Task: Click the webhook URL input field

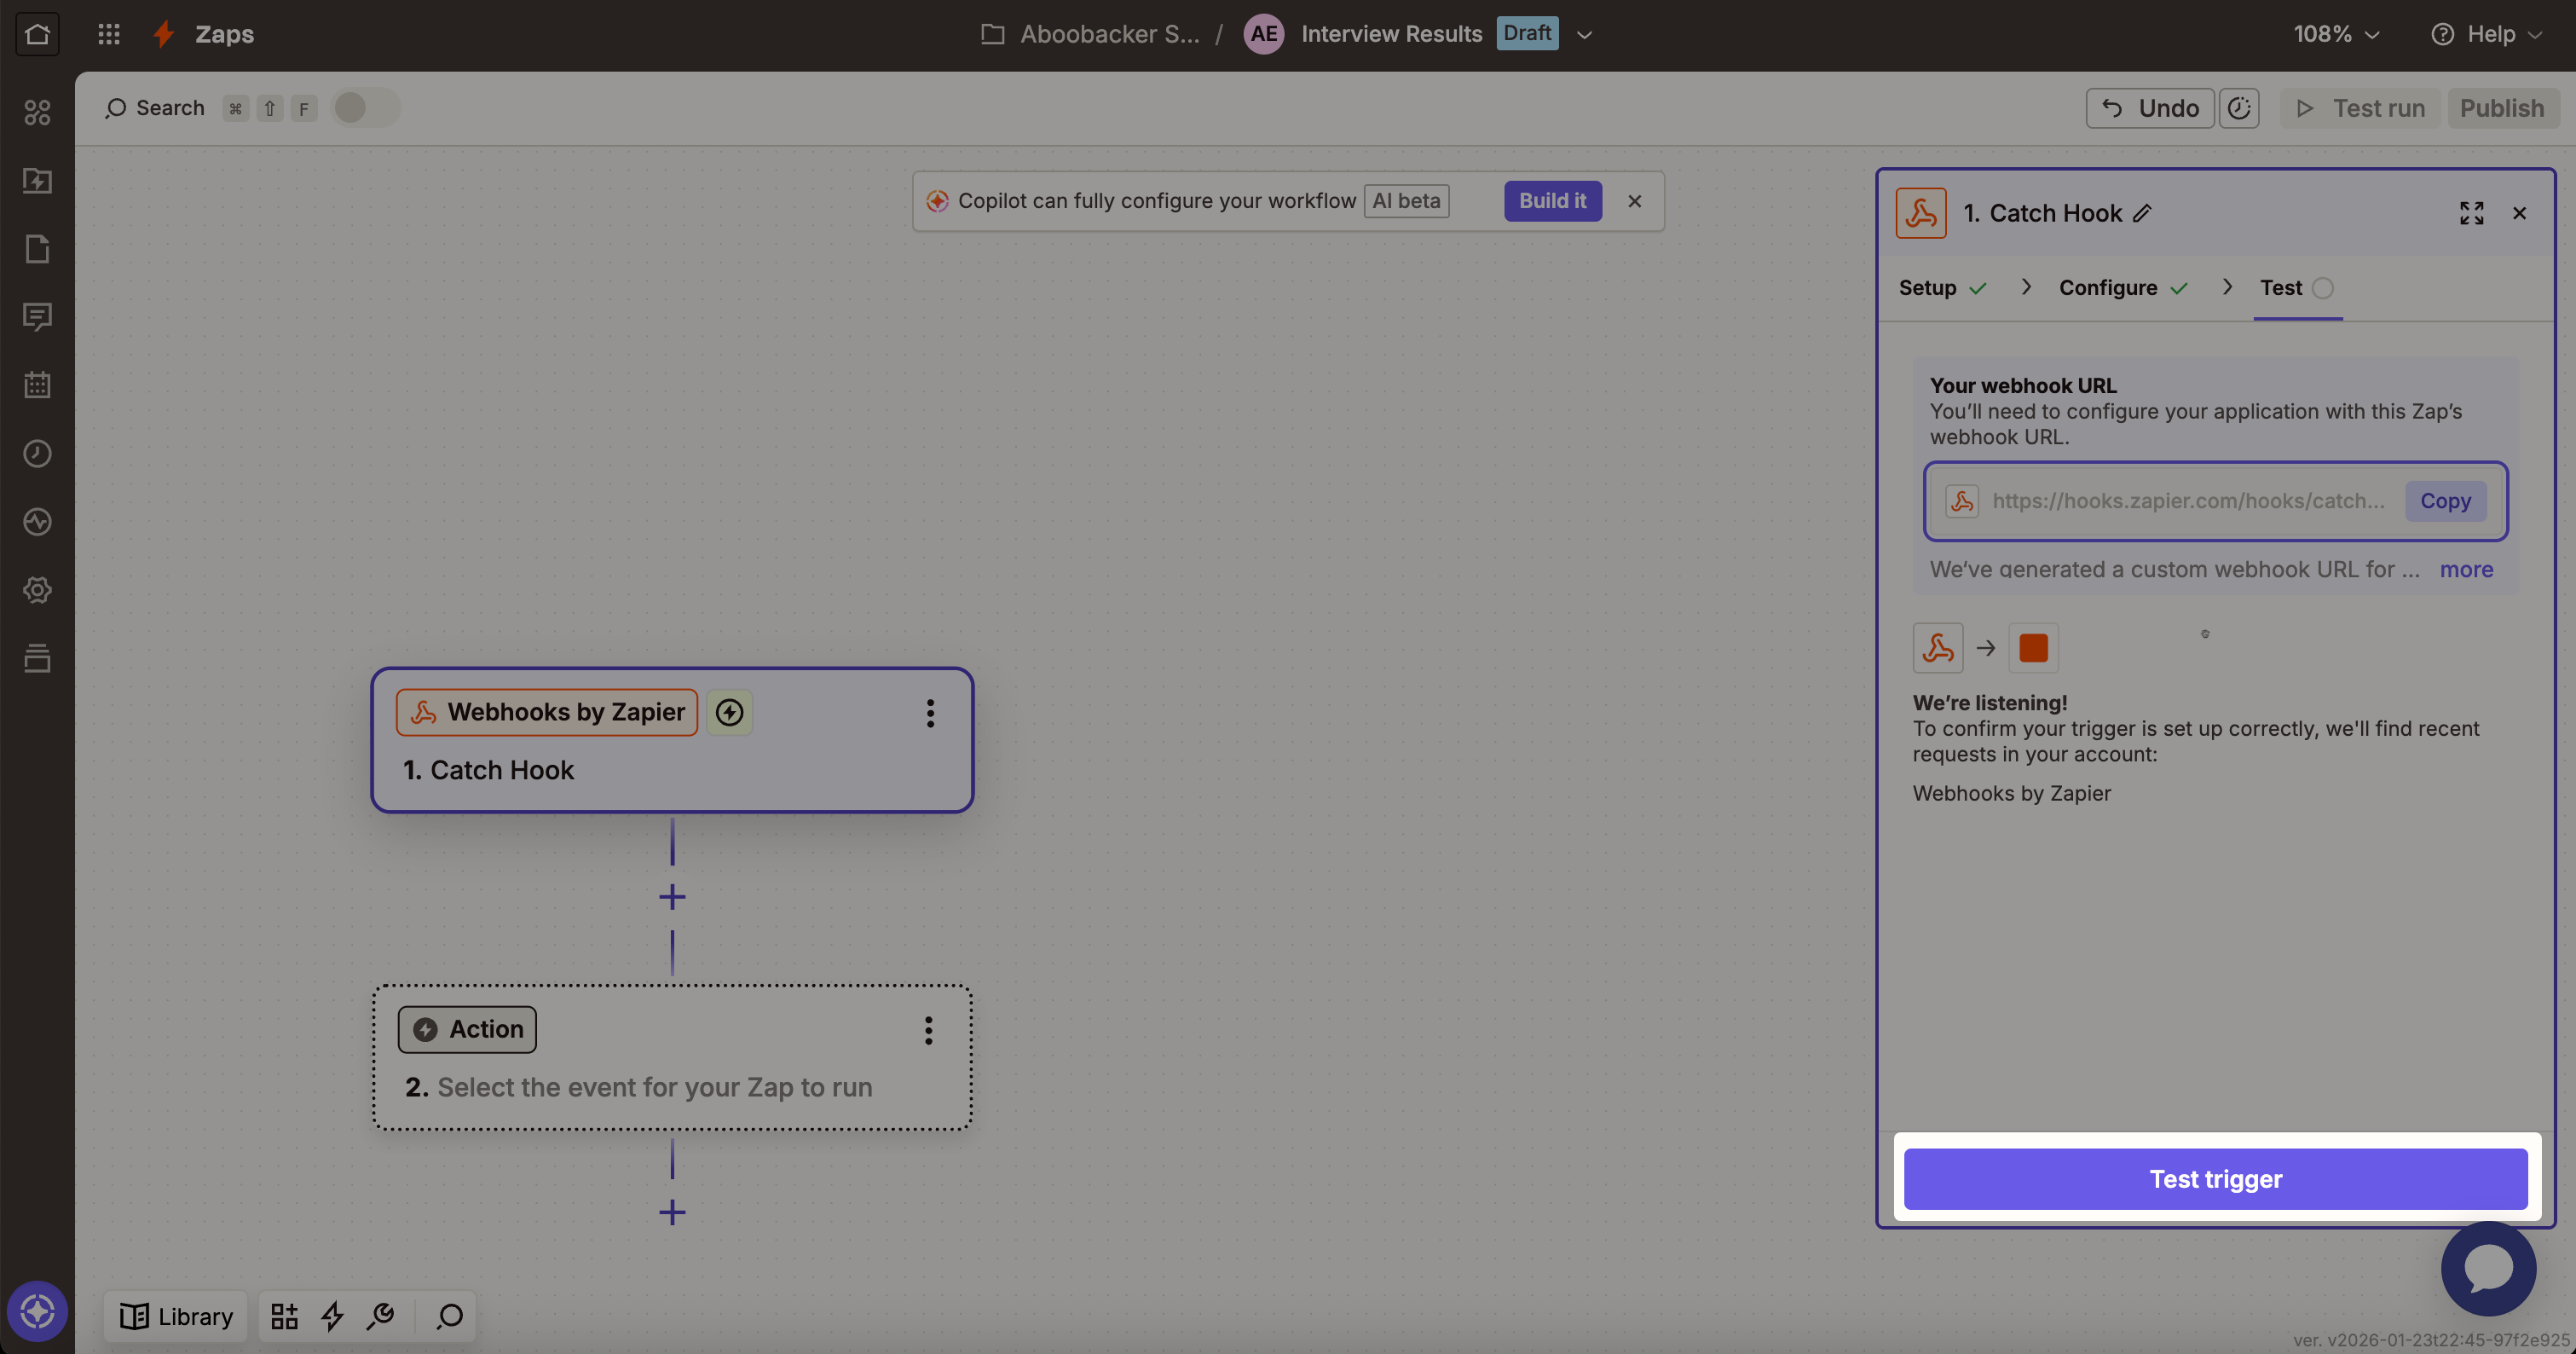Action: pos(2187,501)
